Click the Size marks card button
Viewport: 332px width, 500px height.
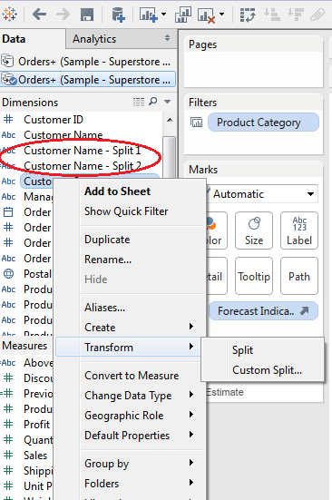(254, 230)
